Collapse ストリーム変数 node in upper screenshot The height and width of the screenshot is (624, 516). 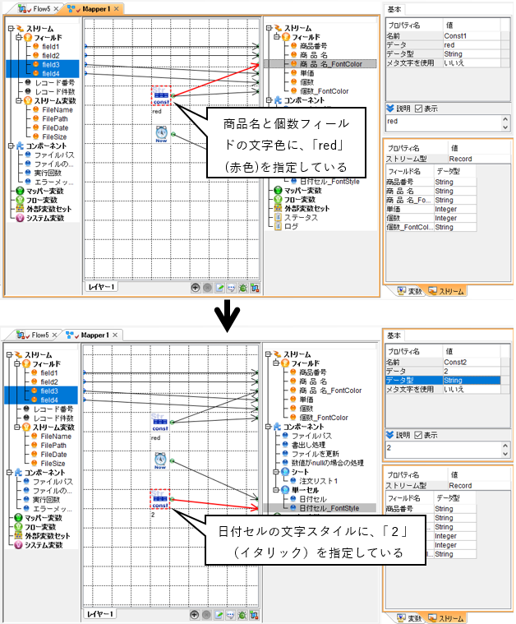(x=19, y=100)
